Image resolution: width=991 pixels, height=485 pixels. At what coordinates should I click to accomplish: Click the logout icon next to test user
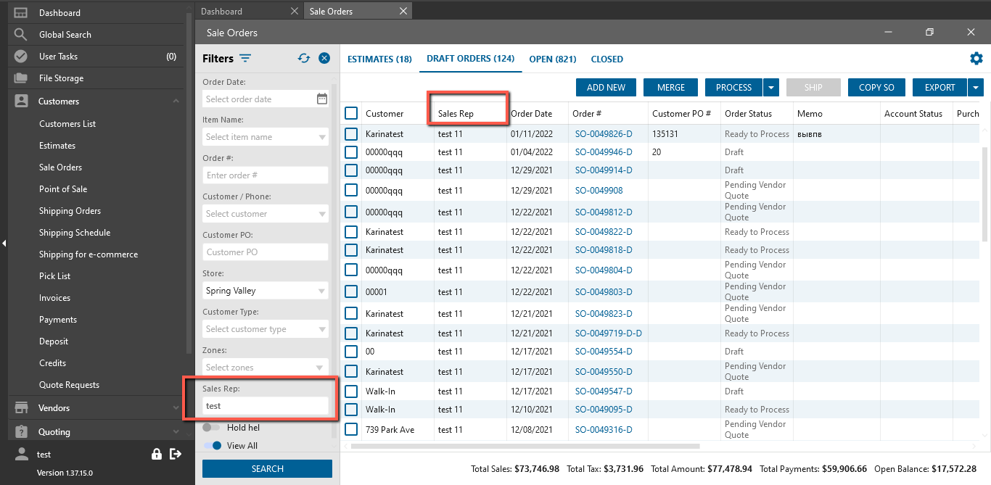pyautogui.click(x=175, y=454)
